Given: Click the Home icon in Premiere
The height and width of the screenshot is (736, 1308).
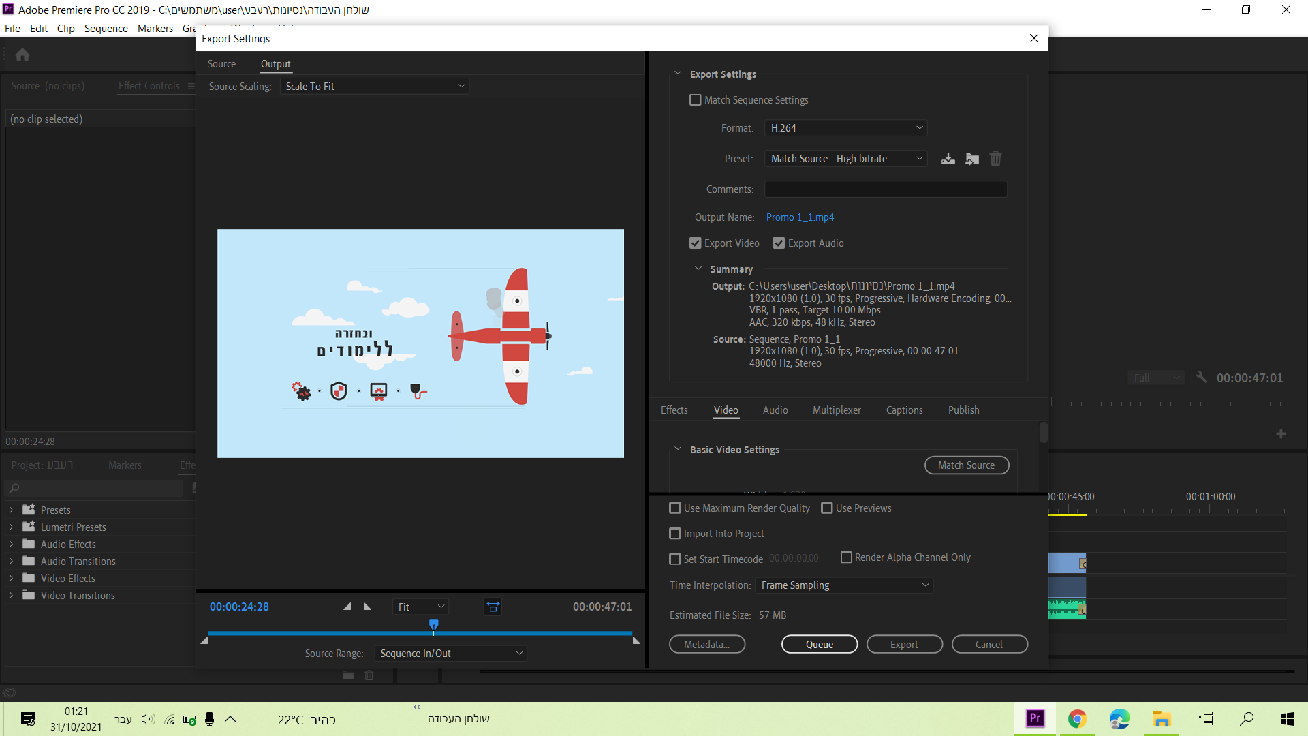Looking at the screenshot, I should click(22, 55).
